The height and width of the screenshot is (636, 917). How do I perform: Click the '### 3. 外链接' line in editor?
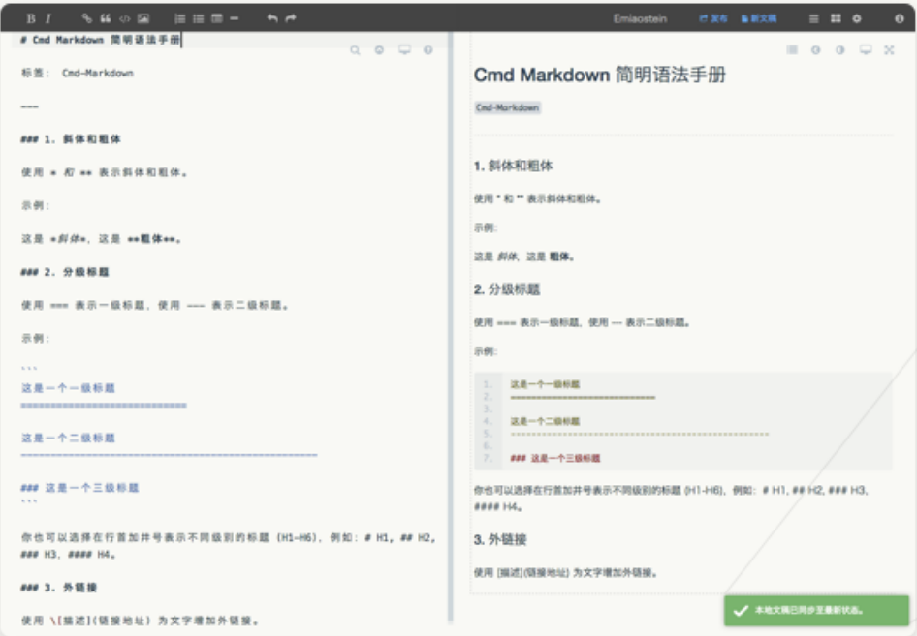click(59, 587)
